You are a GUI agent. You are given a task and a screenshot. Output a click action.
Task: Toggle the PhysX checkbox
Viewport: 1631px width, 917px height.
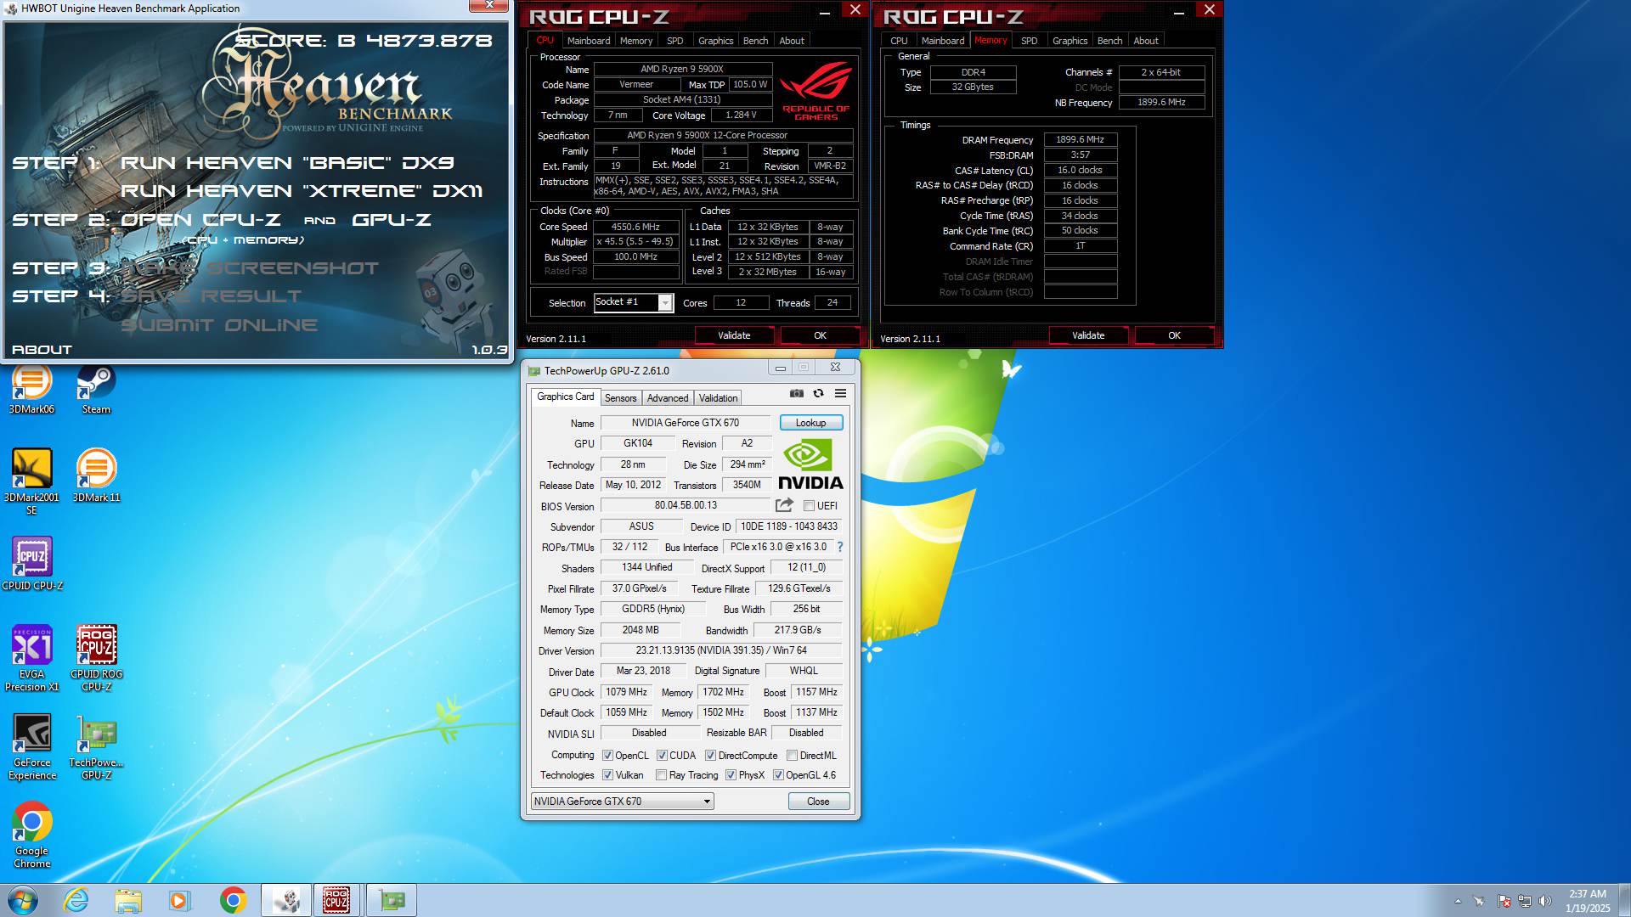[x=731, y=775]
